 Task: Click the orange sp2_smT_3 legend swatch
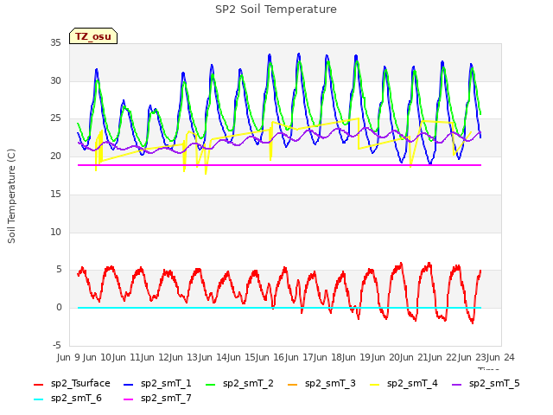coord(293,385)
